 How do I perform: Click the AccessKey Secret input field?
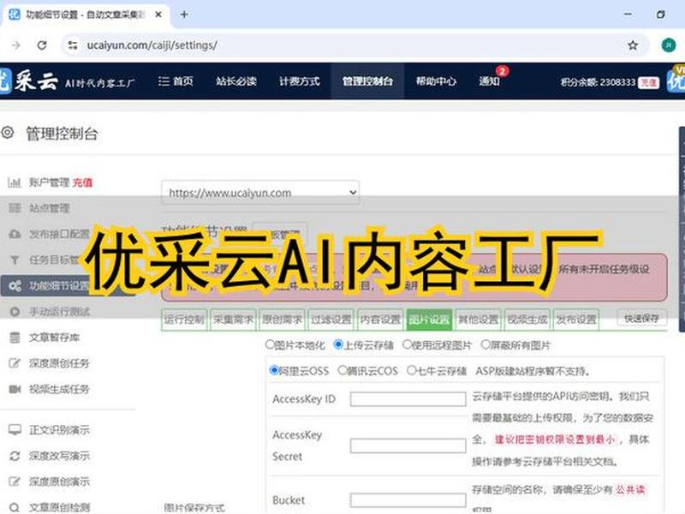click(x=408, y=445)
